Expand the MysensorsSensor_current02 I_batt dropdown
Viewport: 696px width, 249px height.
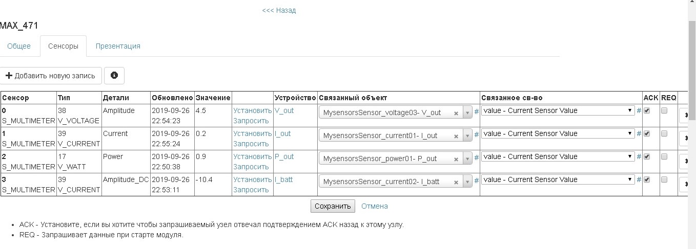pos(467,182)
